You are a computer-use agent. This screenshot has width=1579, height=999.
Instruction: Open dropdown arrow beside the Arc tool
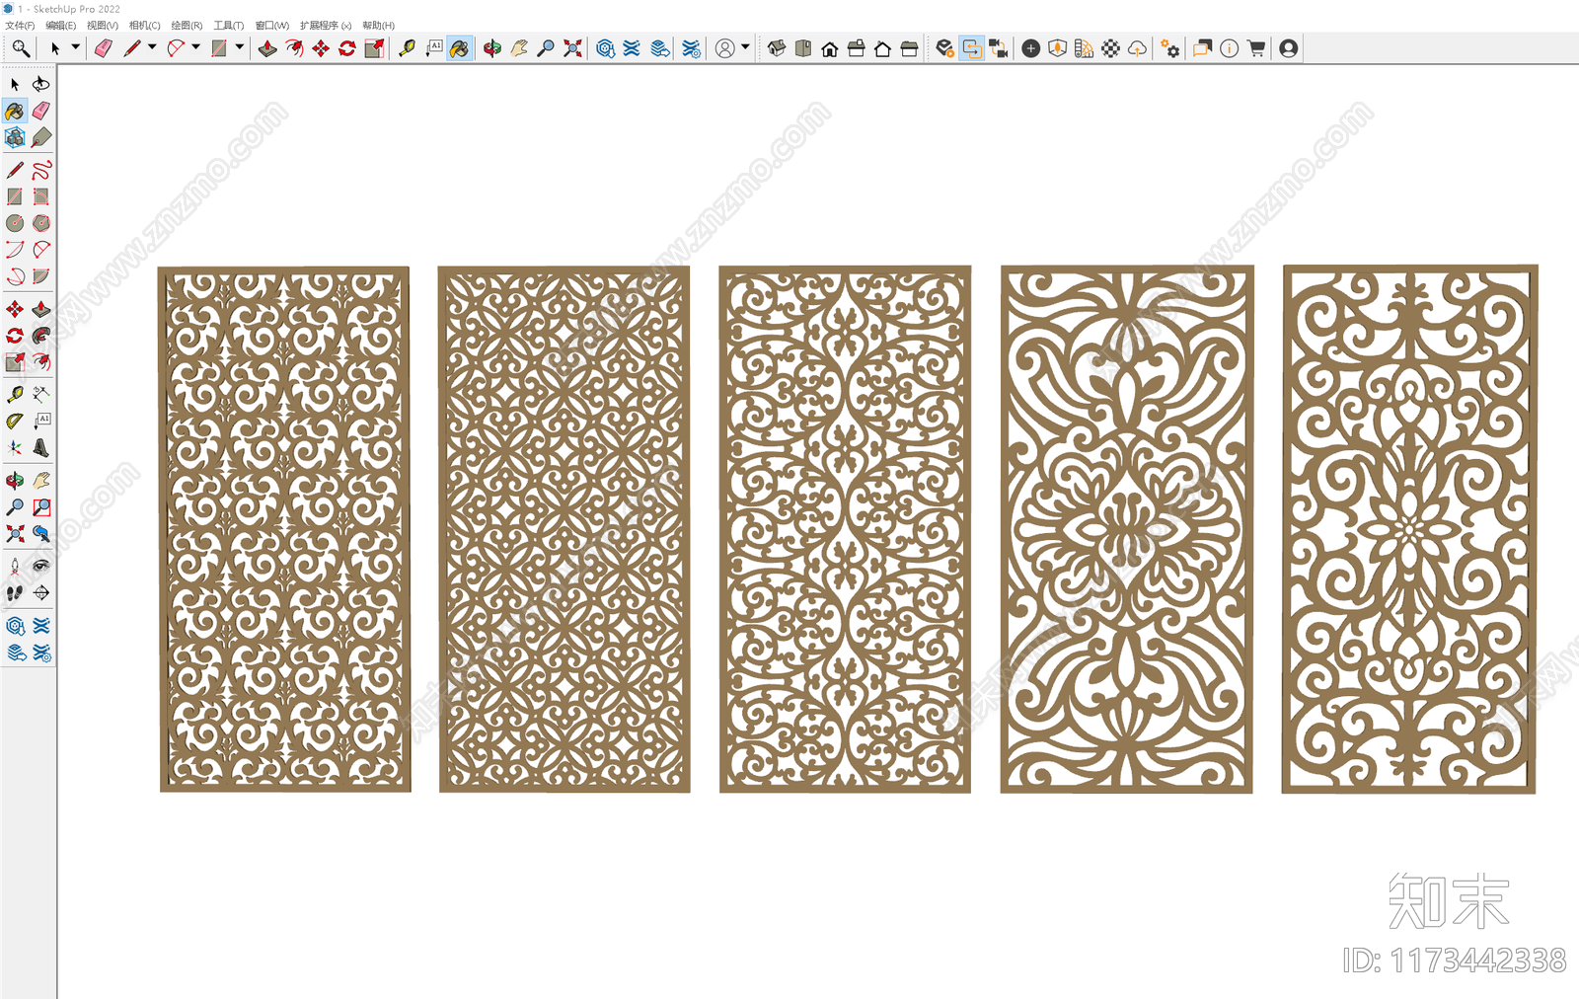(x=195, y=47)
